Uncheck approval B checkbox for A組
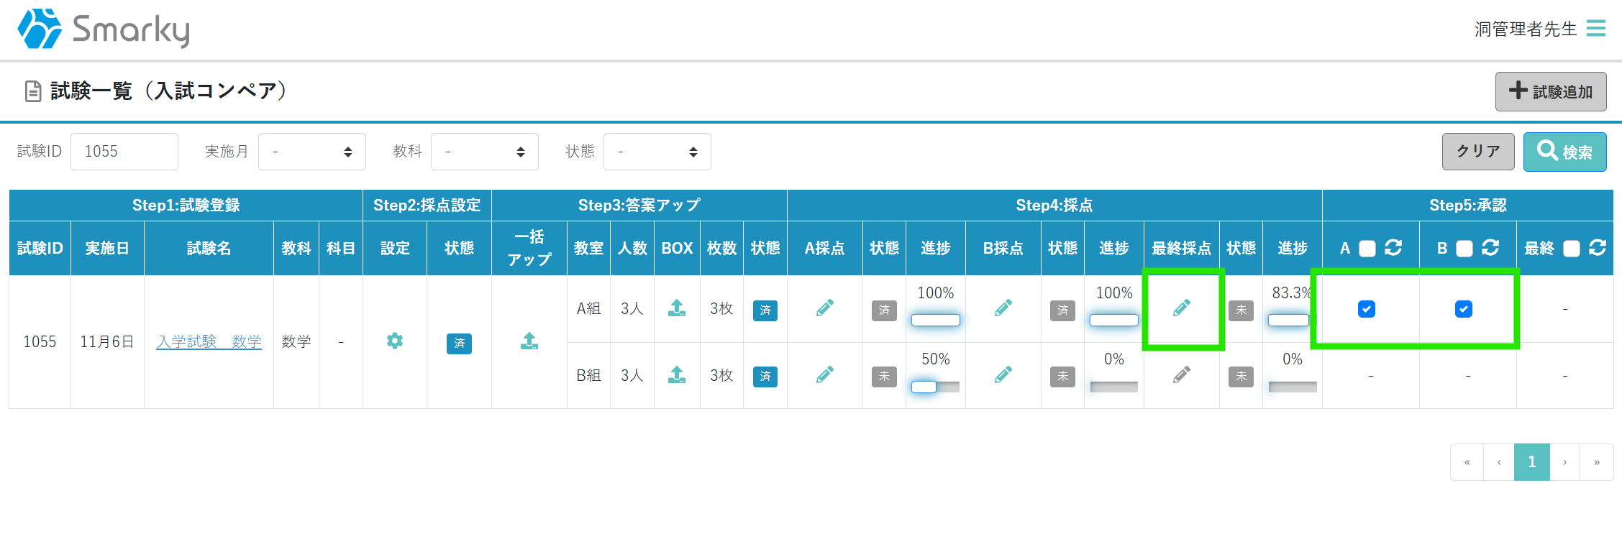Image resolution: width=1622 pixels, height=539 pixels. (1464, 309)
